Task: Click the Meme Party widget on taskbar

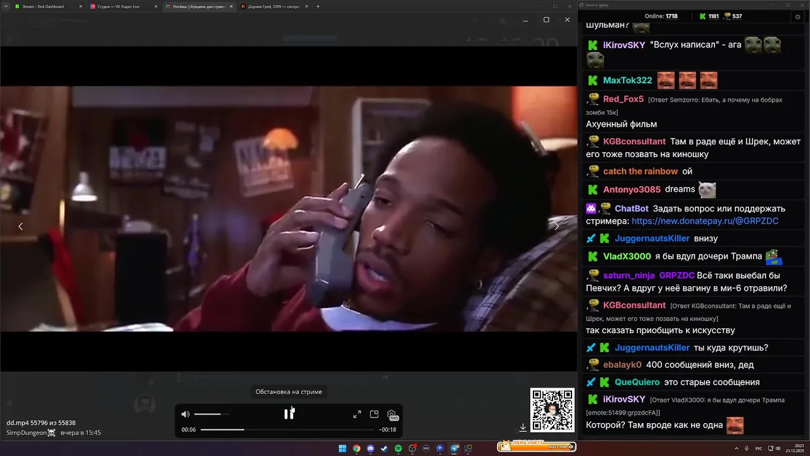Action: click(x=537, y=446)
